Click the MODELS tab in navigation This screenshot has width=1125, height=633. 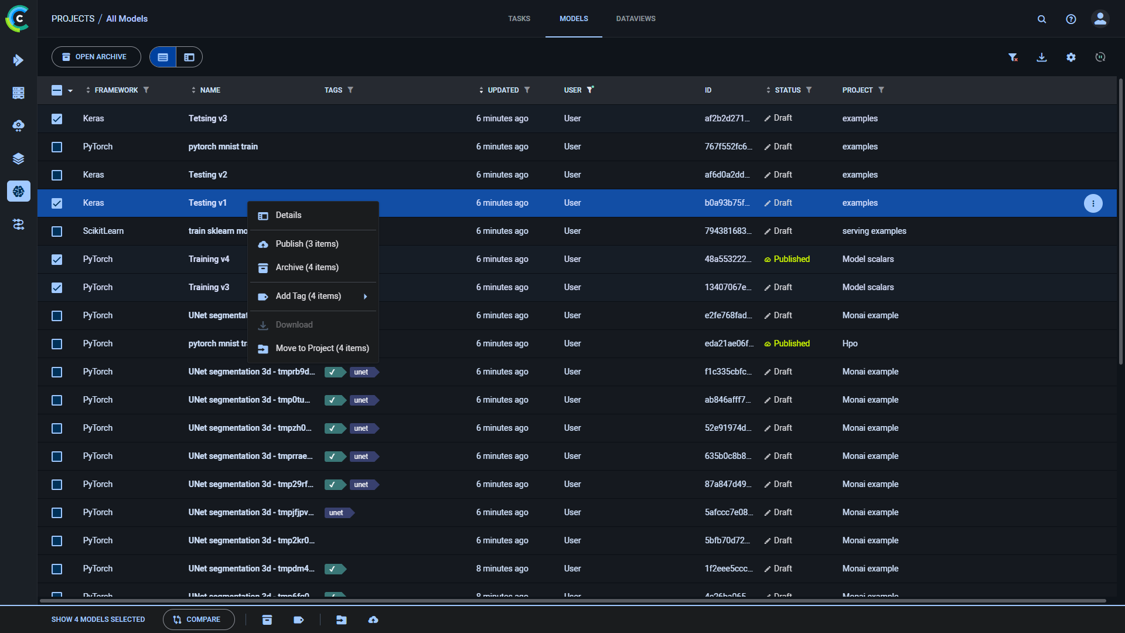pos(573,19)
